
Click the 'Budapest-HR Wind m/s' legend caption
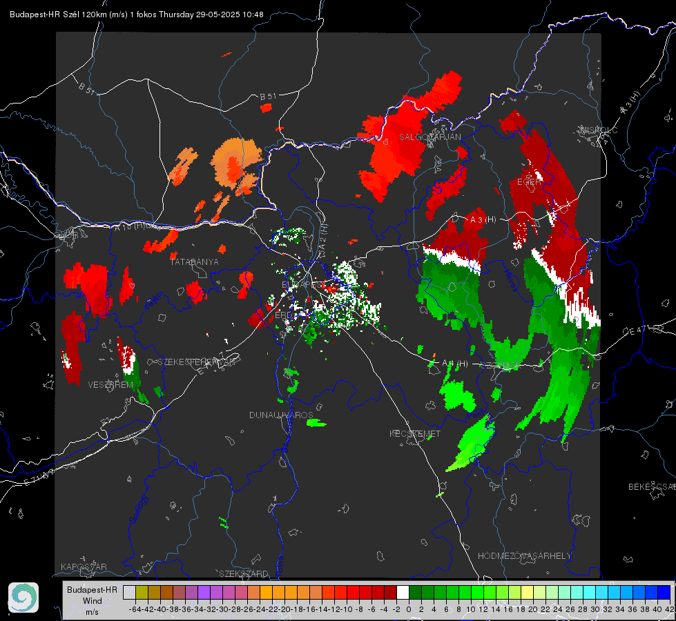coord(93,601)
